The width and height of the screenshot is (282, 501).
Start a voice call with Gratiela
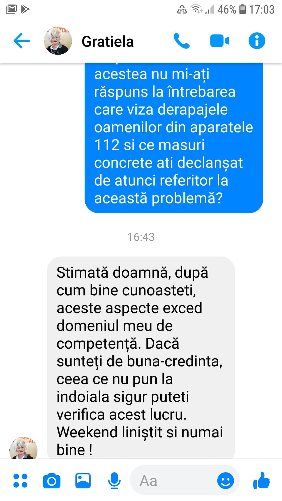182,41
